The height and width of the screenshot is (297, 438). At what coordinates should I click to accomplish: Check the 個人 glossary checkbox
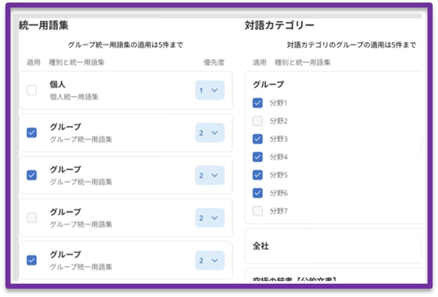[x=32, y=91]
